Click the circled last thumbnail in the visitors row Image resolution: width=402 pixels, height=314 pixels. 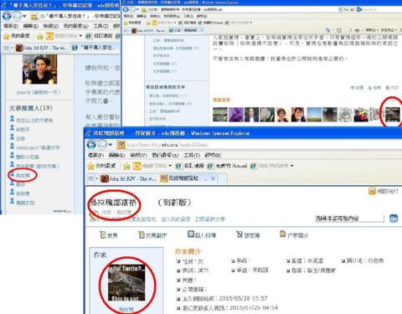click(x=392, y=115)
